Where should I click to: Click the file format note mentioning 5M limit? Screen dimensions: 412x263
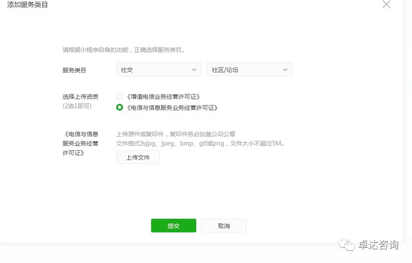pyautogui.click(x=200, y=143)
